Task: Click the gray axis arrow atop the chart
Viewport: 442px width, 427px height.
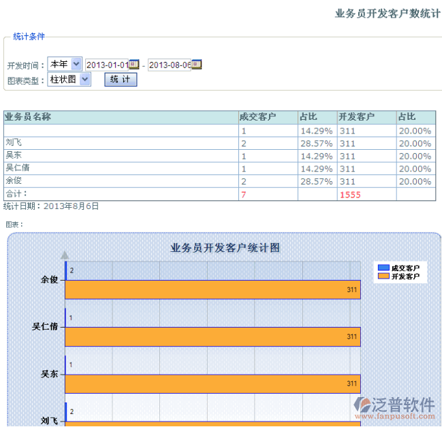Action: [65, 255]
